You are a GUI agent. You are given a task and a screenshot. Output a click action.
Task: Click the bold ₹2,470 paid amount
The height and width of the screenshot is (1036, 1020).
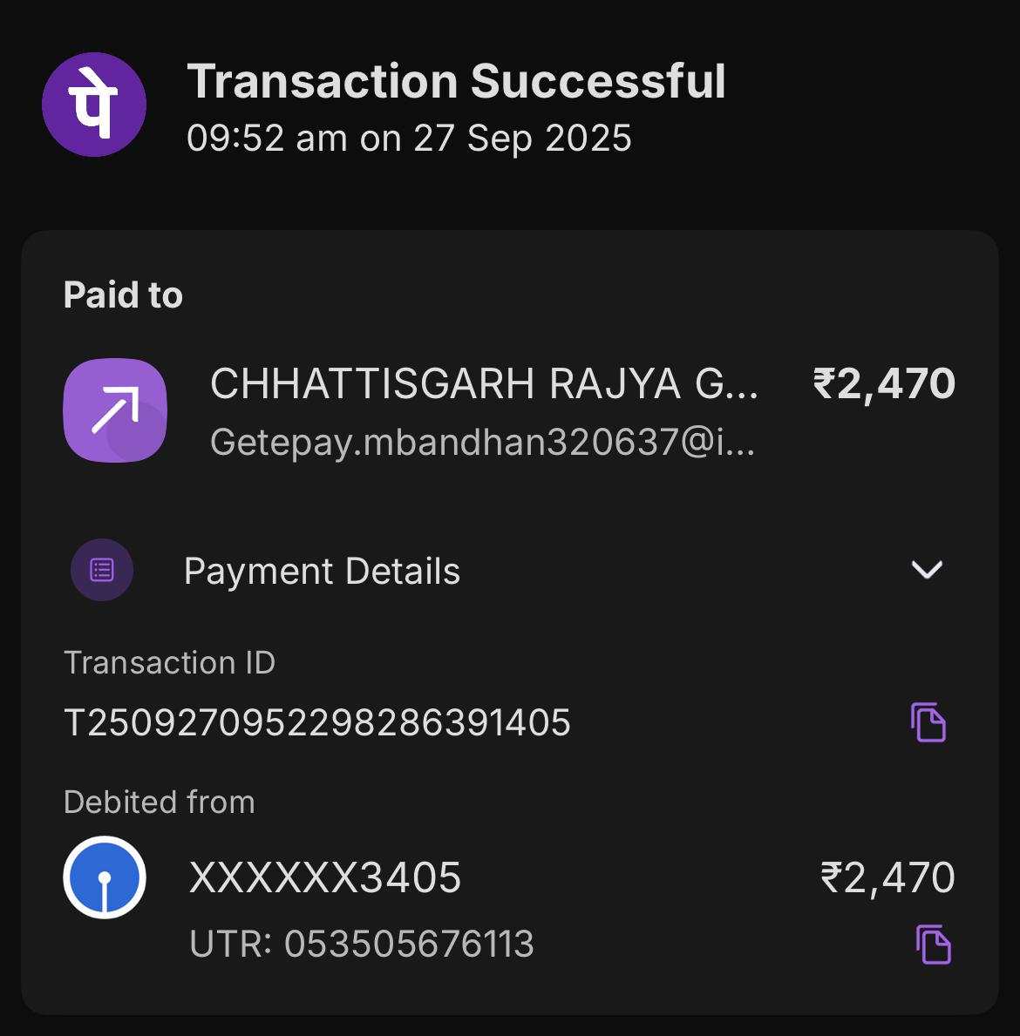coord(884,384)
